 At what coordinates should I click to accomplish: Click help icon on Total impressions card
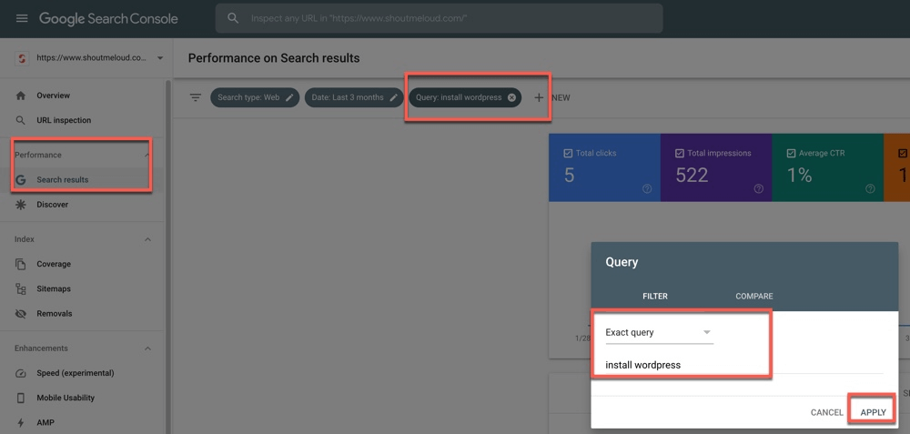pyautogui.click(x=759, y=188)
